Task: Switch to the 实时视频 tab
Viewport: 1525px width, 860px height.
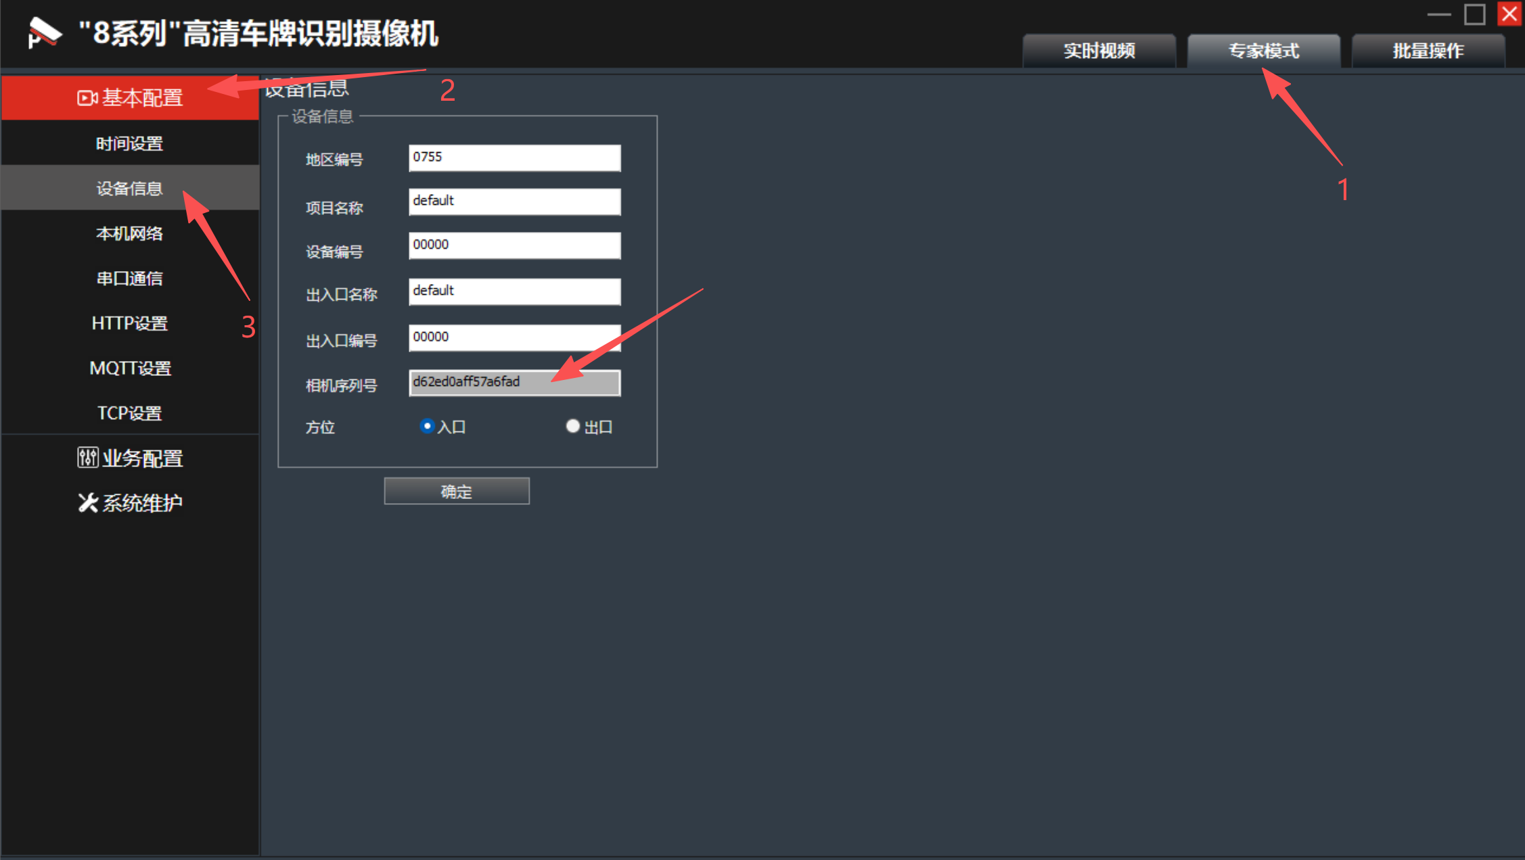Action: tap(1099, 51)
